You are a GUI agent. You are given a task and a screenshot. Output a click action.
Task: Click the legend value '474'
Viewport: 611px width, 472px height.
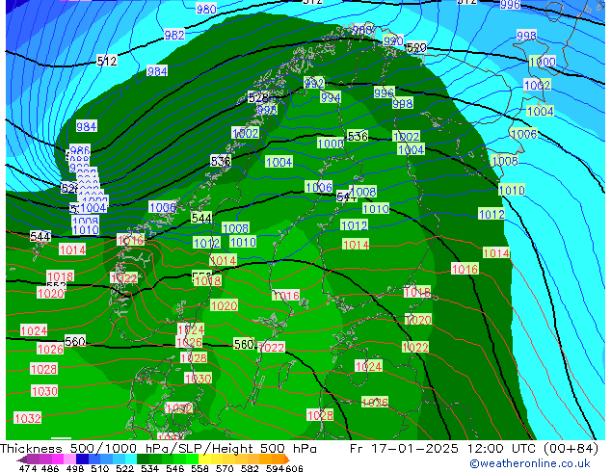pyautogui.click(x=28, y=468)
